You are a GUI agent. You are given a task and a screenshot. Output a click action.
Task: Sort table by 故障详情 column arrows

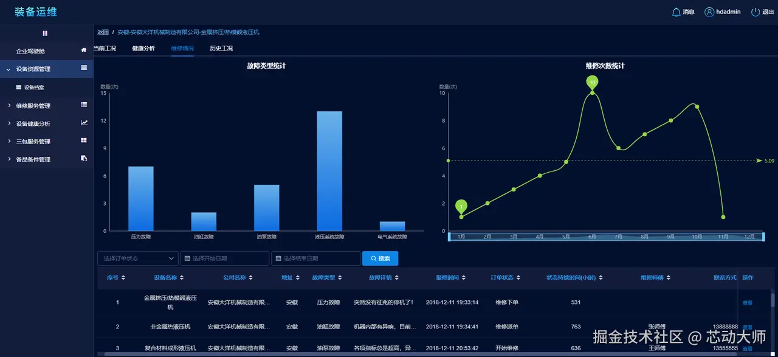398,278
